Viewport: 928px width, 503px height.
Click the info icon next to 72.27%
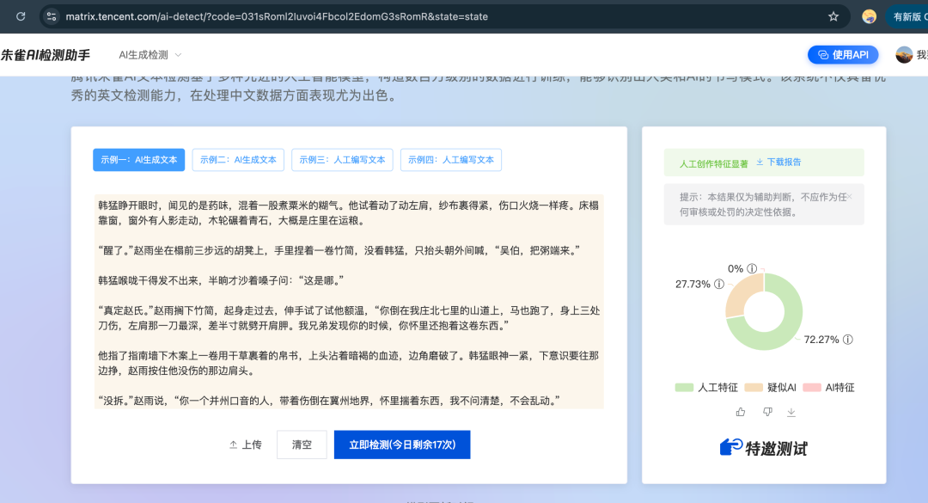coord(848,340)
